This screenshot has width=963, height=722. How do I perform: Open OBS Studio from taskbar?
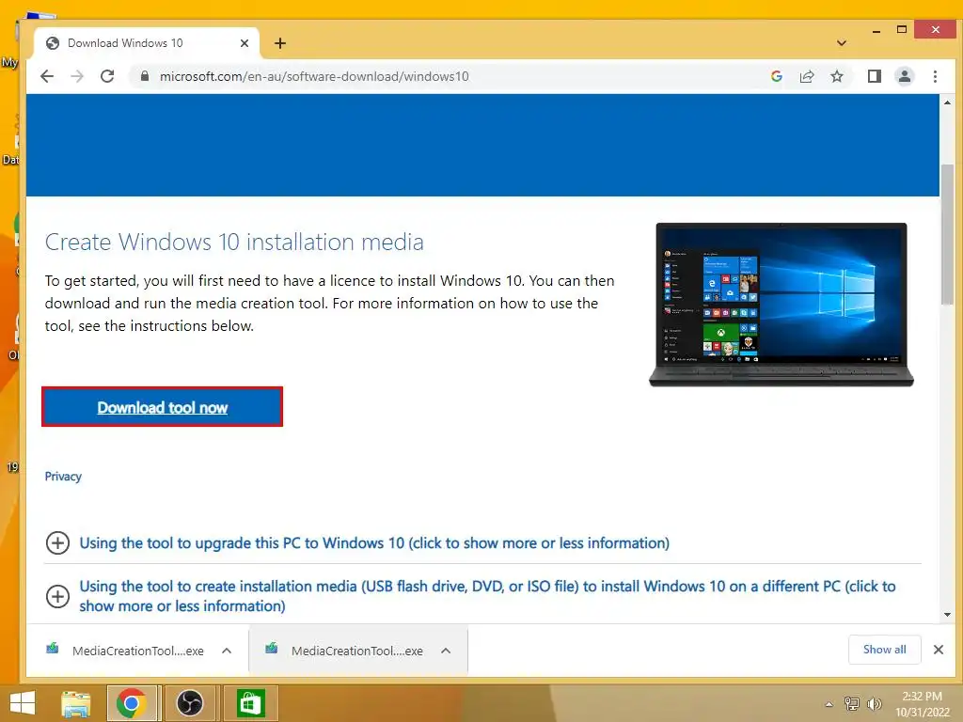click(x=190, y=703)
